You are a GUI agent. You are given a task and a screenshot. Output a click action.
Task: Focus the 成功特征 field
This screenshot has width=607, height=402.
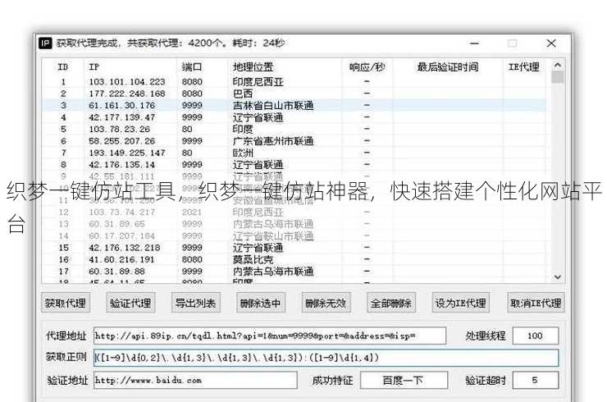[x=404, y=381]
